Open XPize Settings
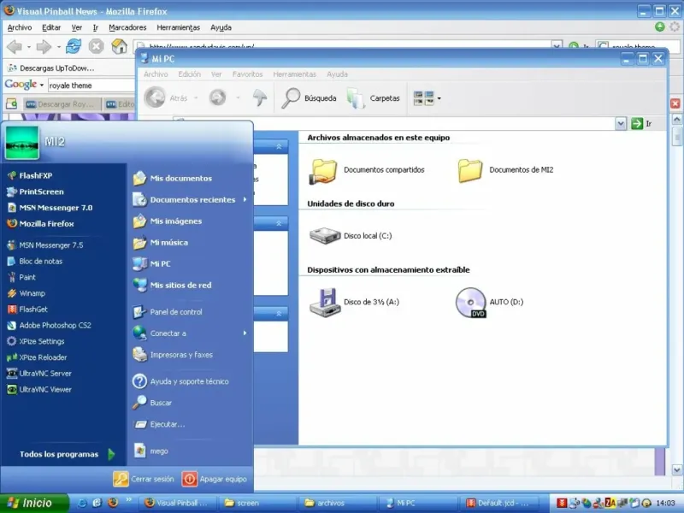The image size is (684, 513). coord(36,341)
